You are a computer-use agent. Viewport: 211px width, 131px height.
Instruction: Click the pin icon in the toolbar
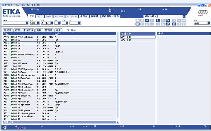[174, 21]
